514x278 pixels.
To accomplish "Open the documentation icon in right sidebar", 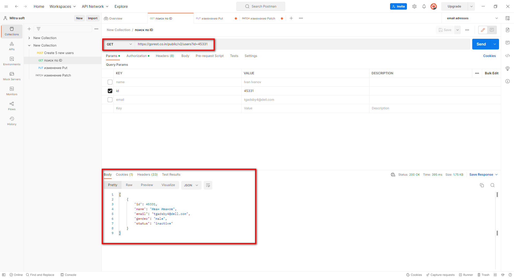I will (x=508, y=30).
